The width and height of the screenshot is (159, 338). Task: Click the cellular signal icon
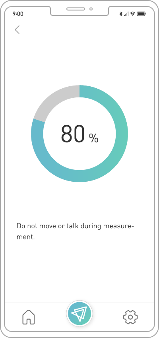[126, 14]
